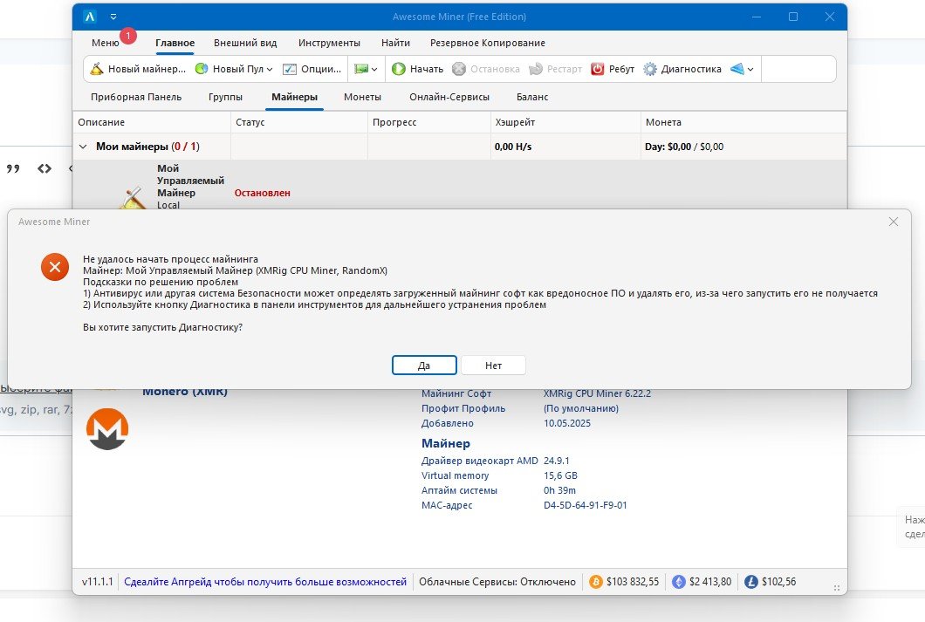The width and height of the screenshot is (925, 622).
Task: Close the error dialog with X
Action: tap(893, 222)
